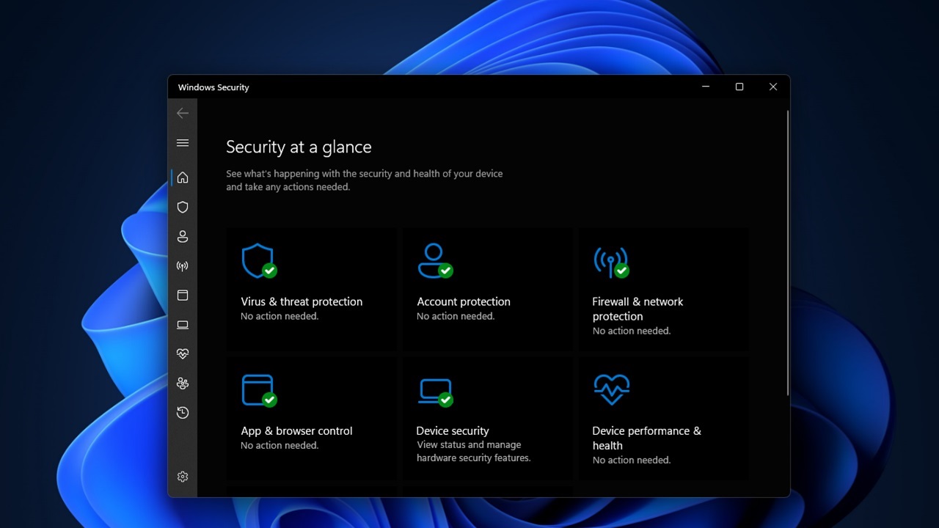Click the heartbeat icon on Device performance & health tile
Screen dimensions: 939x528
tap(611, 389)
